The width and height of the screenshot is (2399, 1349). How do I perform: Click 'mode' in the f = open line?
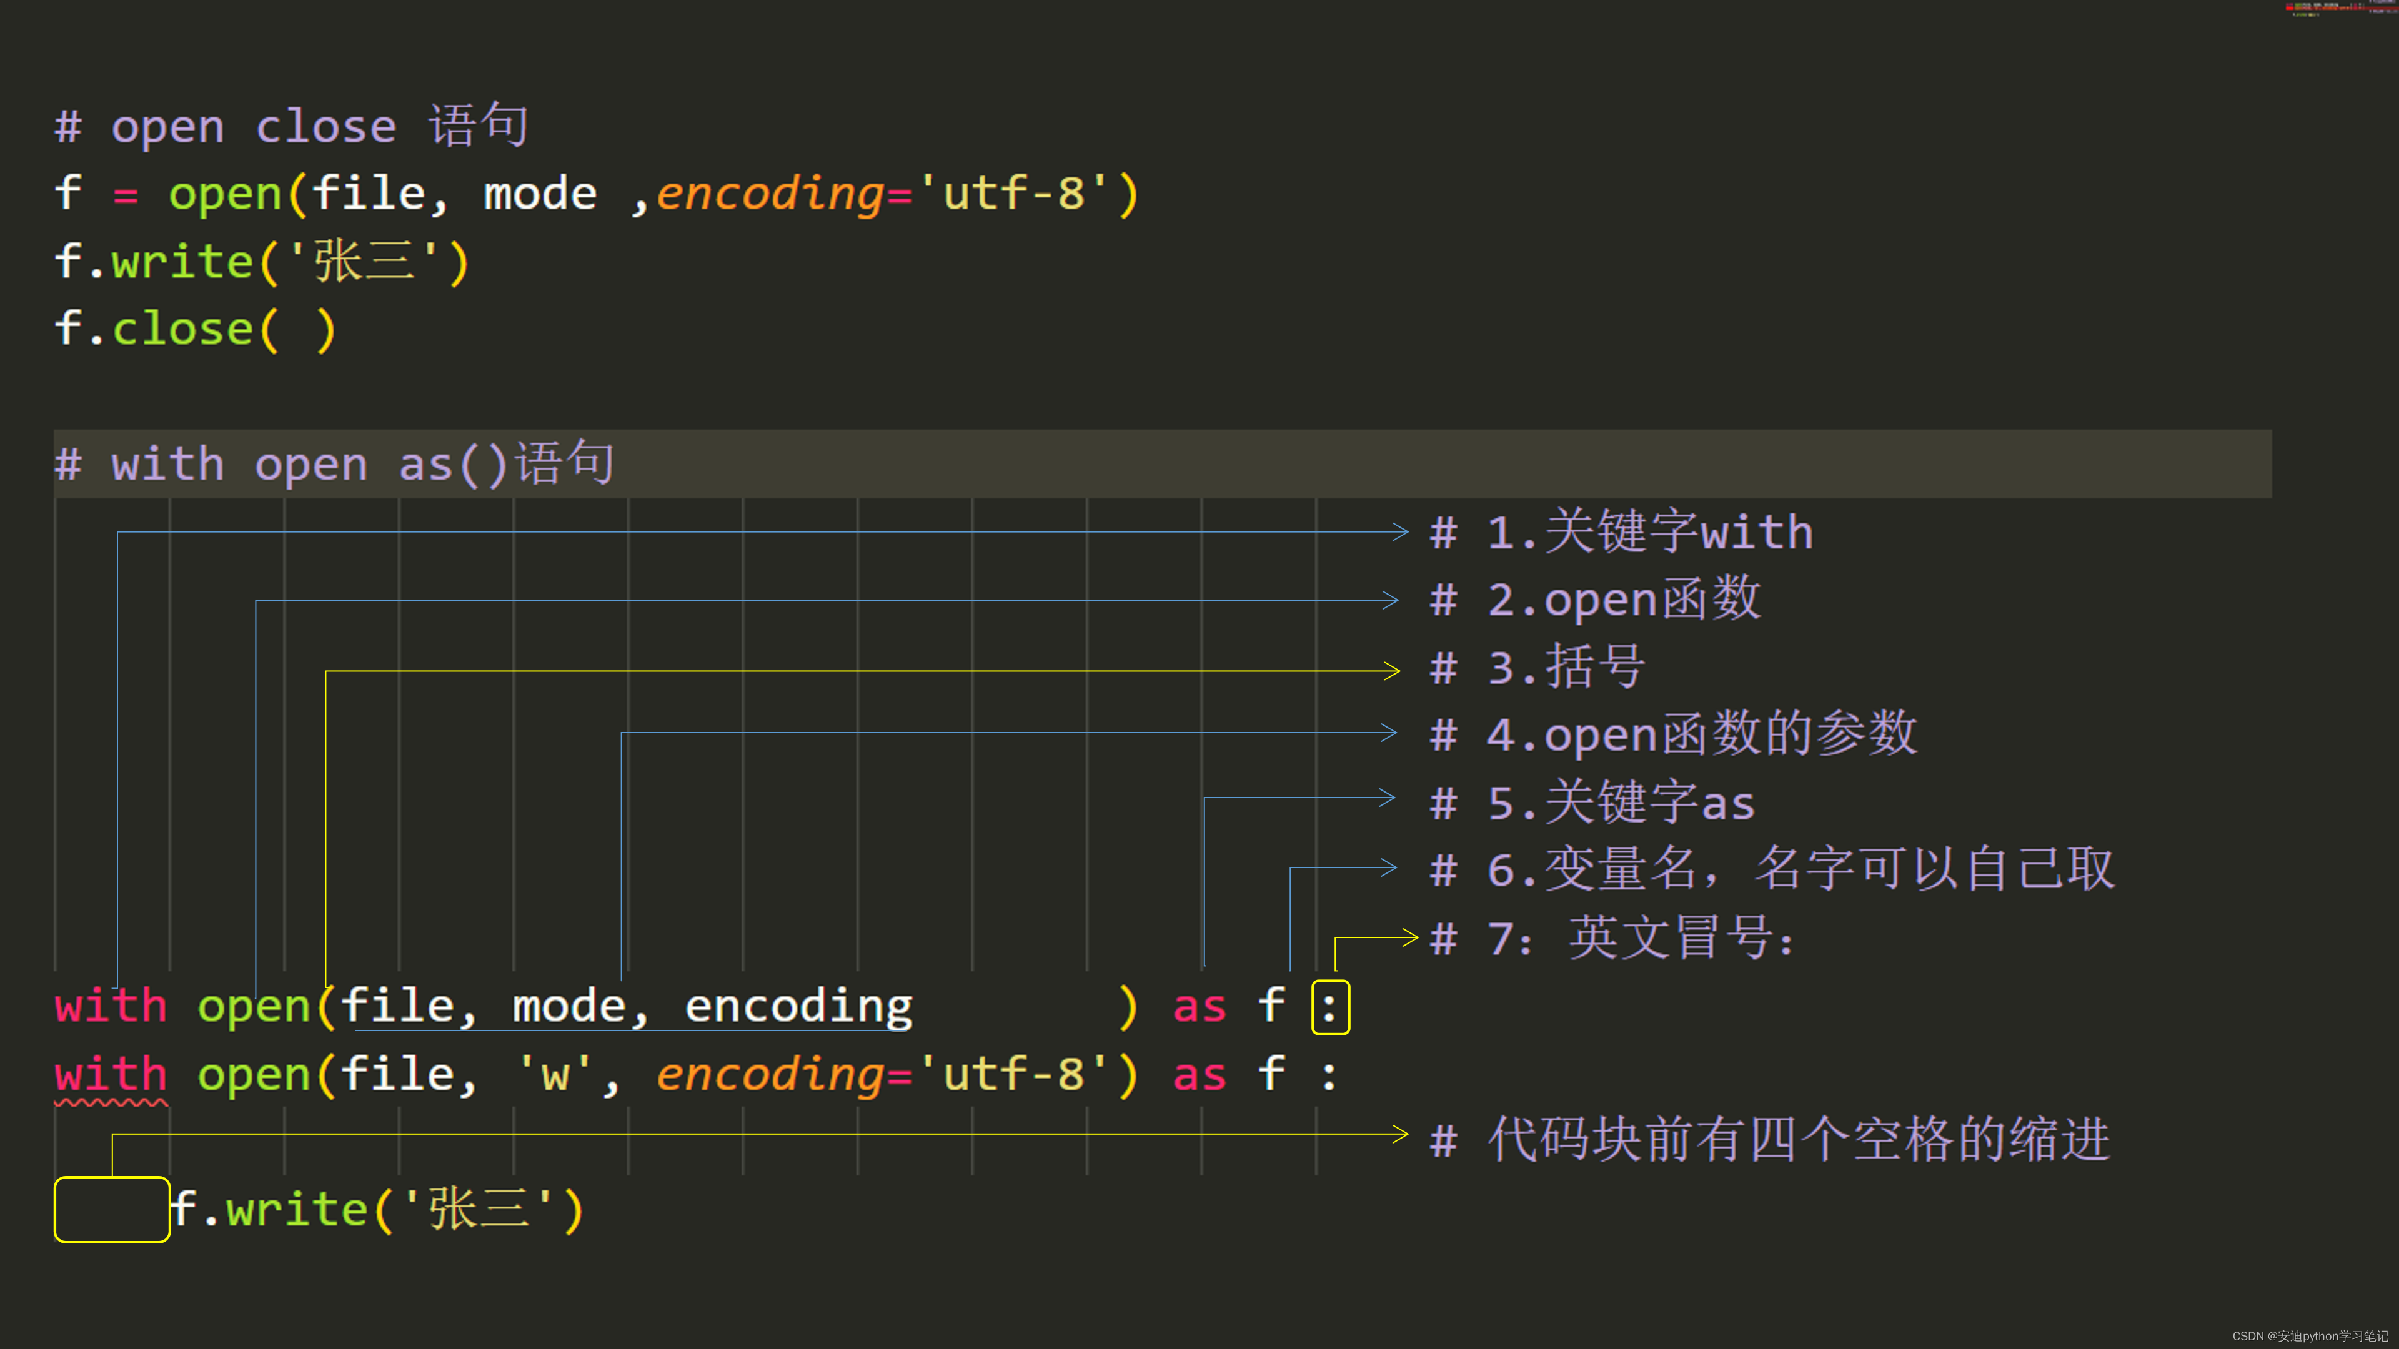click(x=540, y=194)
